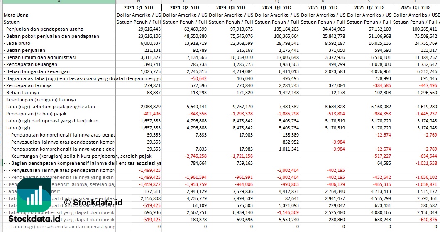Select 'Keuntungan (kerugian) lainnya' row label
The height and width of the screenshot is (232, 440).
click(x=41, y=100)
